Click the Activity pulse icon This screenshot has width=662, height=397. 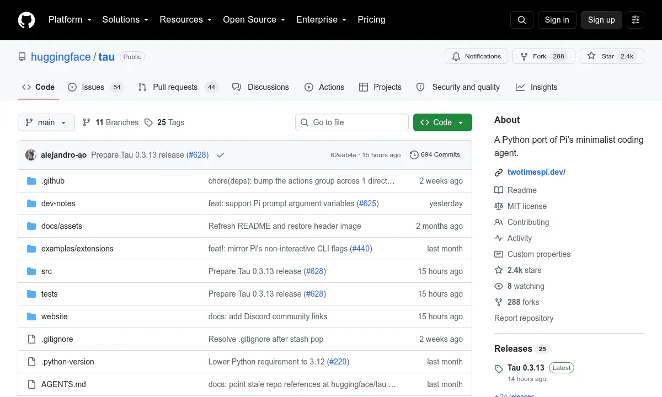point(499,238)
